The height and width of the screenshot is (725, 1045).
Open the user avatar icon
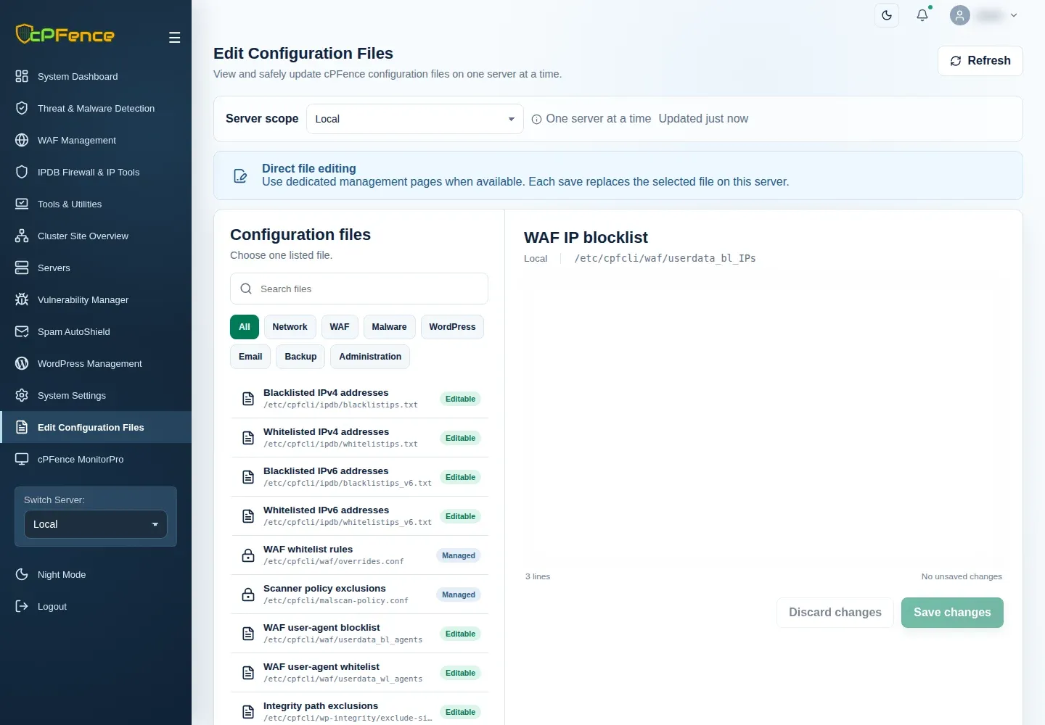(x=960, y=15)
